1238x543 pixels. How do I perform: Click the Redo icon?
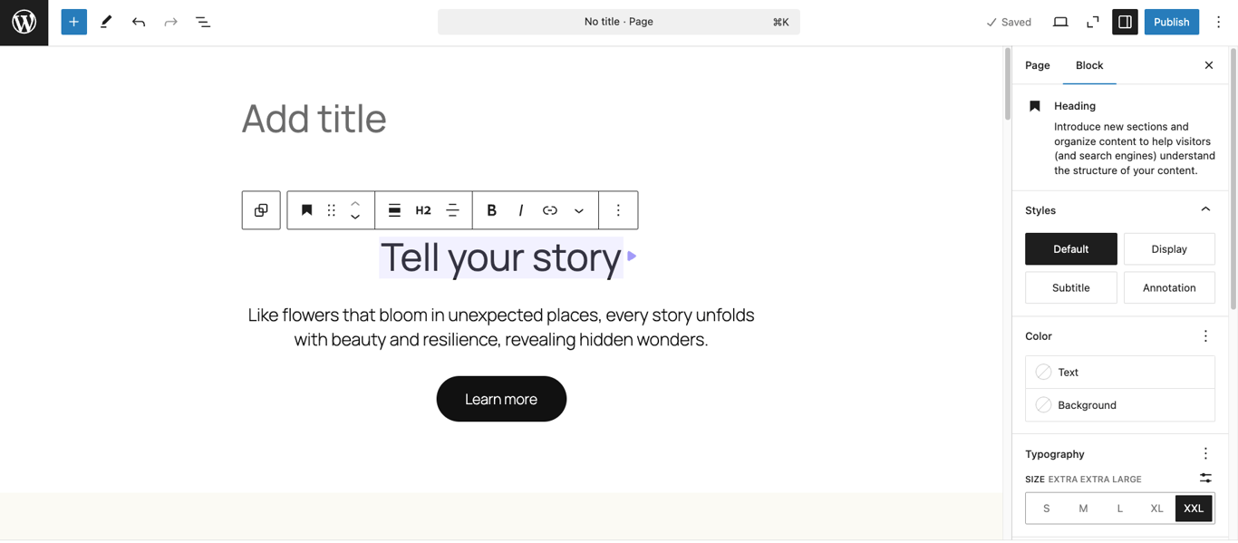(170, 22)
